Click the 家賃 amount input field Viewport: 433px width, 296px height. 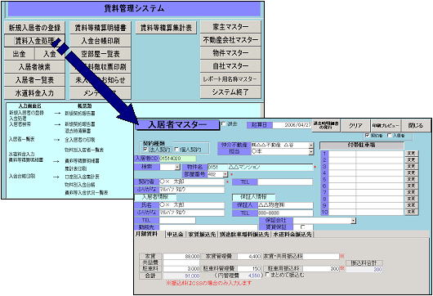point(181,257)
